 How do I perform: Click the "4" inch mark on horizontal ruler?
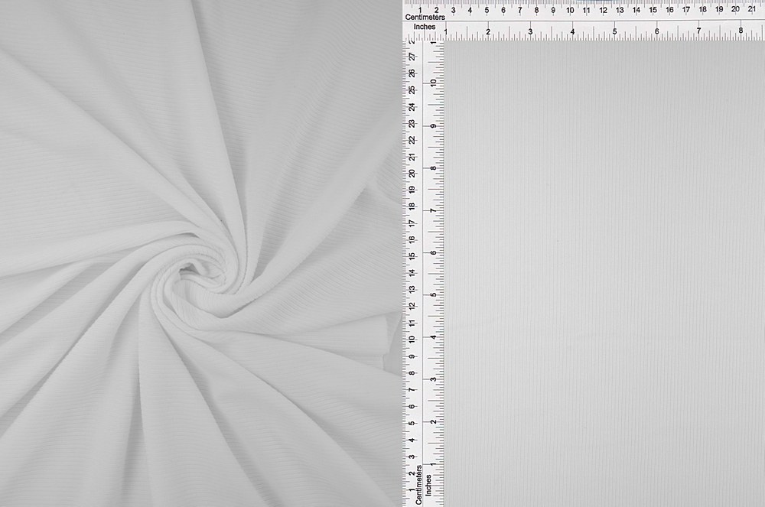[572, 31]
